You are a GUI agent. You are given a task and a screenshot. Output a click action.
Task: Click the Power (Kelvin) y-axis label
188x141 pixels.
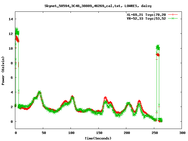3,71
